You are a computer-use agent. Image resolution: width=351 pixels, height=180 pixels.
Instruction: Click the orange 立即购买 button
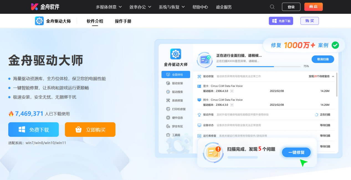coord(90,130)
